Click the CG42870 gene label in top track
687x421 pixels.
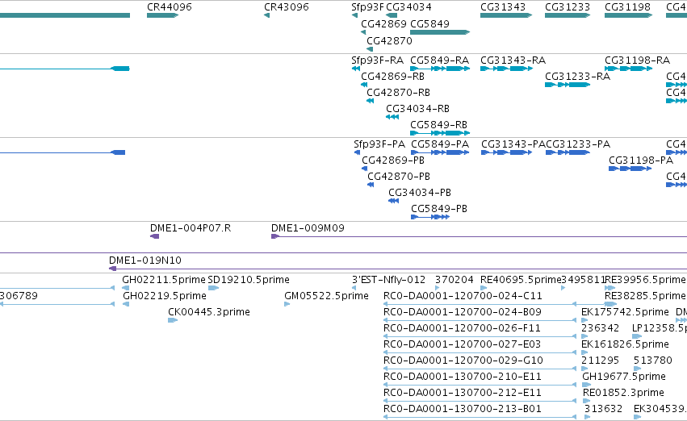(x=389, y=40)
